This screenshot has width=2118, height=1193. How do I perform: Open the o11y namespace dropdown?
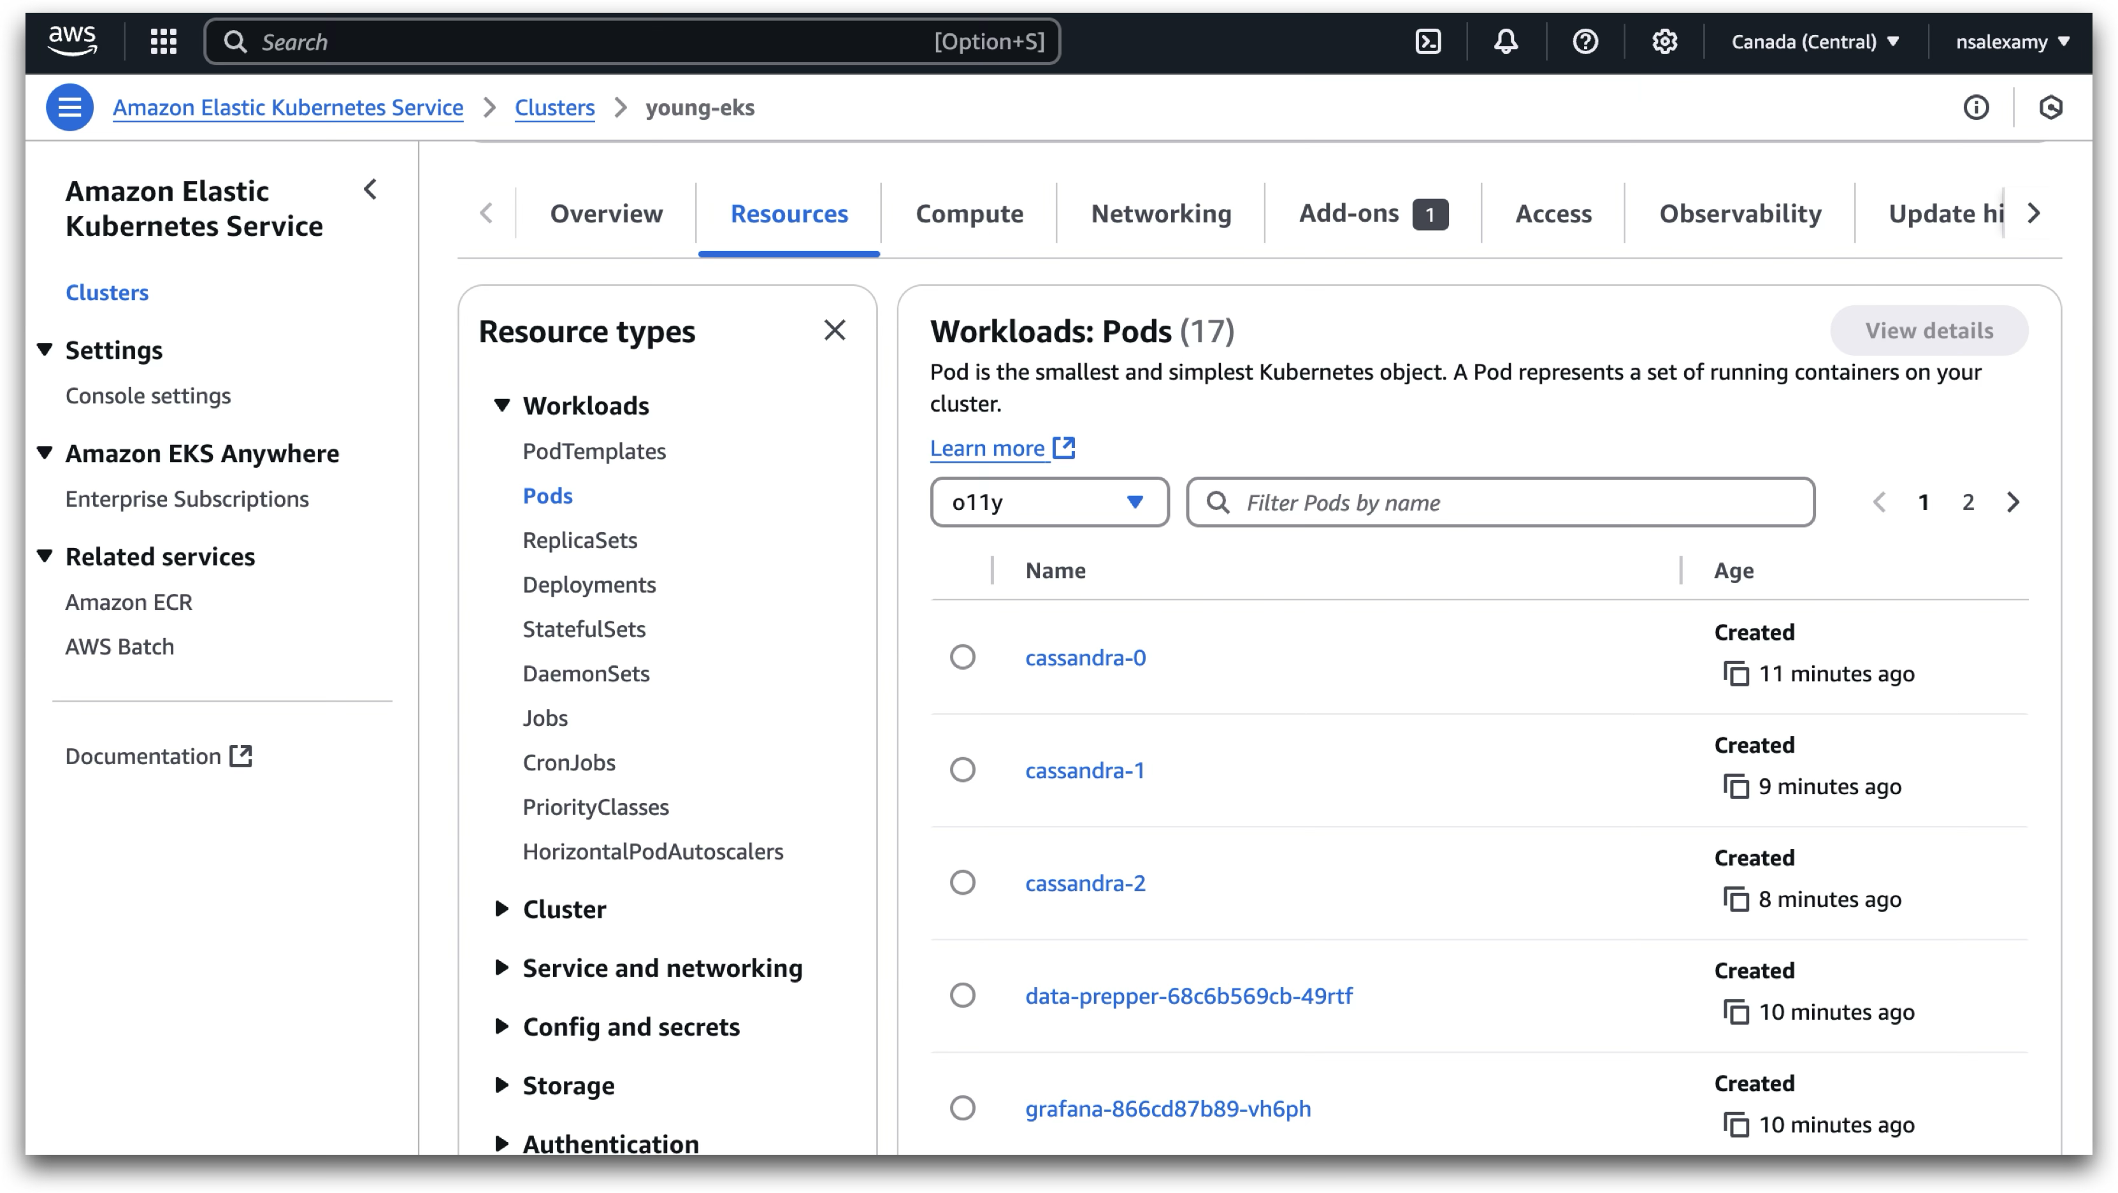pos(1049,502)
